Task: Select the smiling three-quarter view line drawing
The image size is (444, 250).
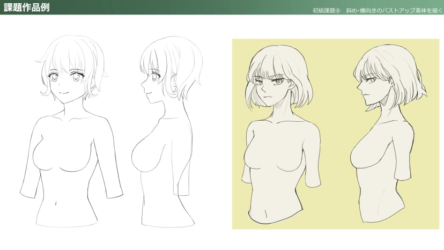Action: (72, 131)
